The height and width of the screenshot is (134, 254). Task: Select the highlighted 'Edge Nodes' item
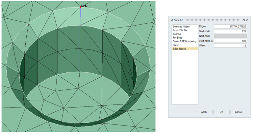click(x=179, y=49)
